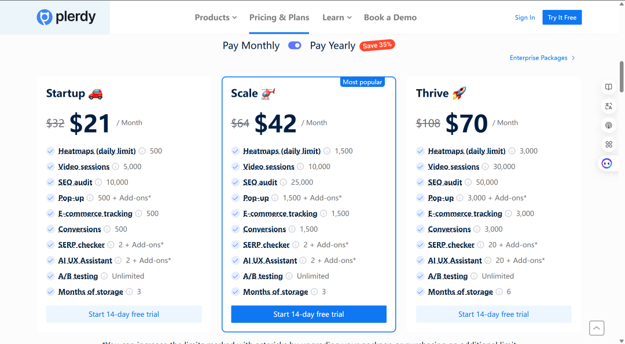Expand the Learn dropdown menu
Viewport: 625px width, 344px height.
[337, 17]
